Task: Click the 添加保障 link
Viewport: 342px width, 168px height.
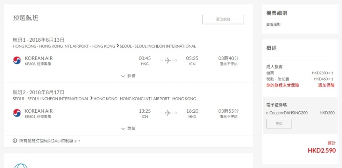Action: (x=326, y=85)
